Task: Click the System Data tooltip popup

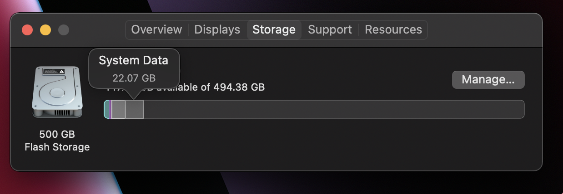Action: point(134,68)
